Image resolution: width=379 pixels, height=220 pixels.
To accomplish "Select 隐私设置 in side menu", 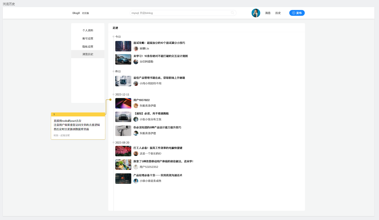I will click(x=88, y=47).
